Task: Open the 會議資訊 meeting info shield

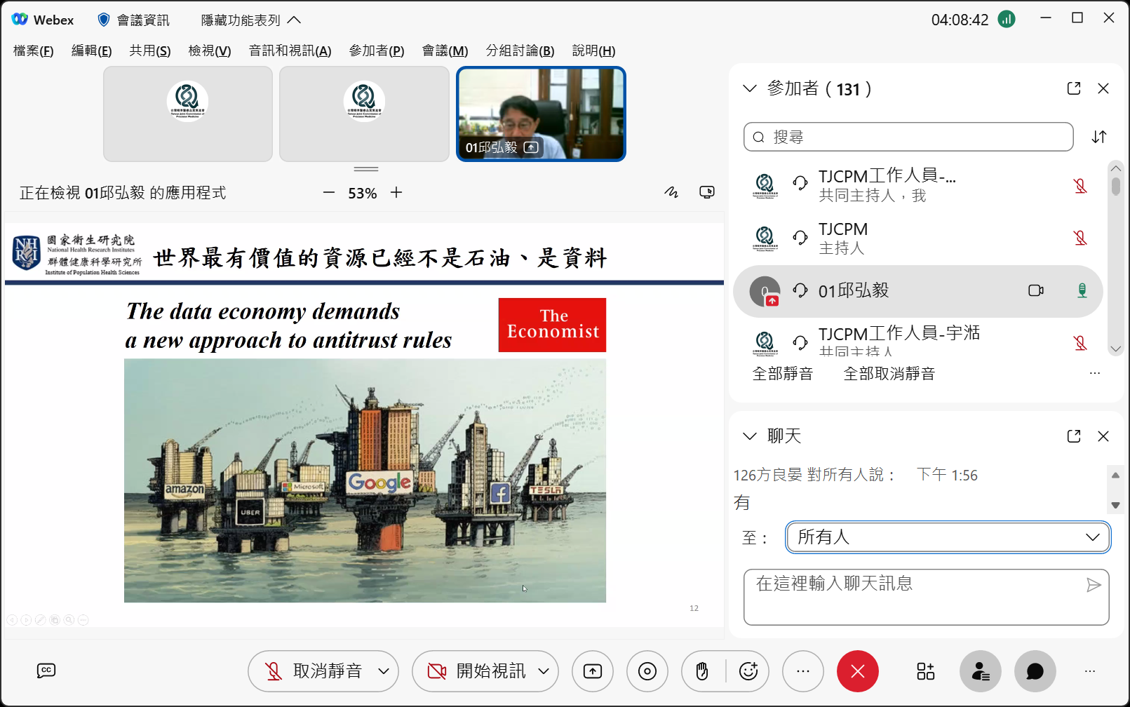Action: pos(133,20)
